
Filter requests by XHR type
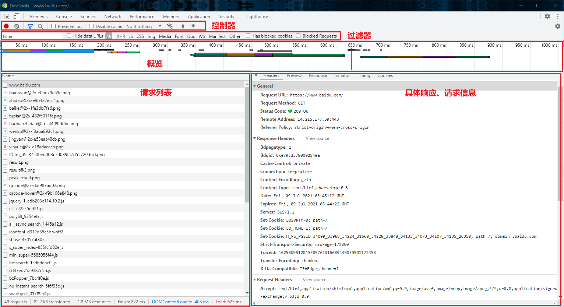coord(121,36)
